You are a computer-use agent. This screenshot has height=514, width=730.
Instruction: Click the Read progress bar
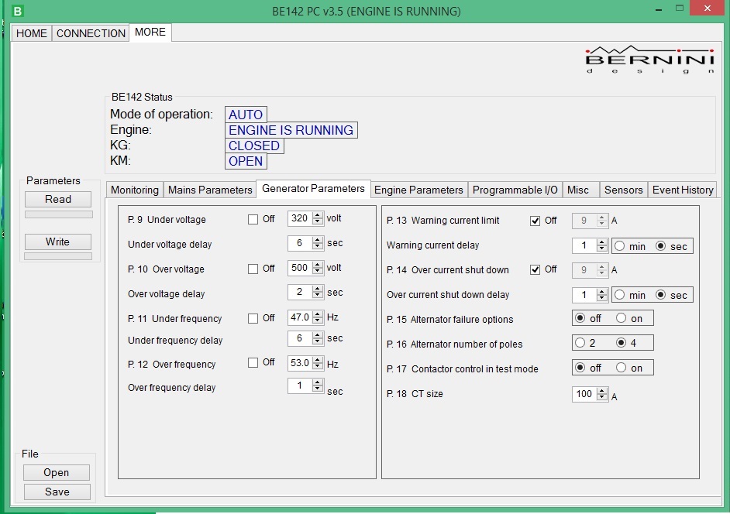(x=59, y=214)
